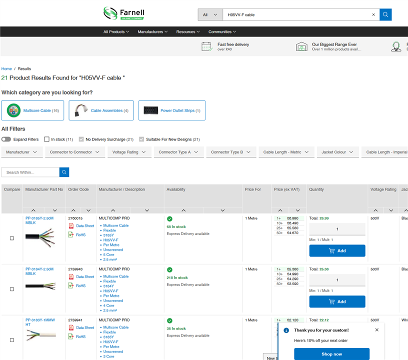Screen dimensions: 408x360
Task: Open the All Products menu
Action: [x=116, y=31]
